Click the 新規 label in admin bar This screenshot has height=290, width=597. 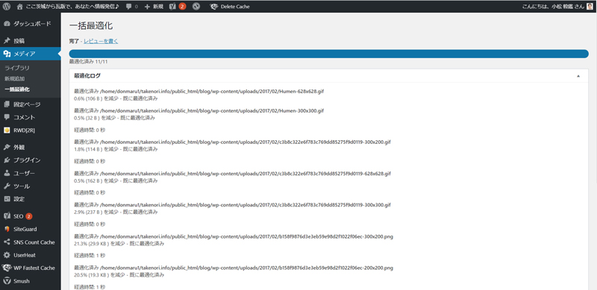pos(158,7)
